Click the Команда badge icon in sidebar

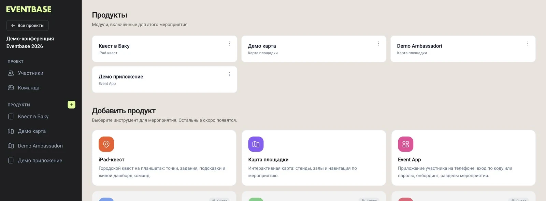(x=11, y=88)
